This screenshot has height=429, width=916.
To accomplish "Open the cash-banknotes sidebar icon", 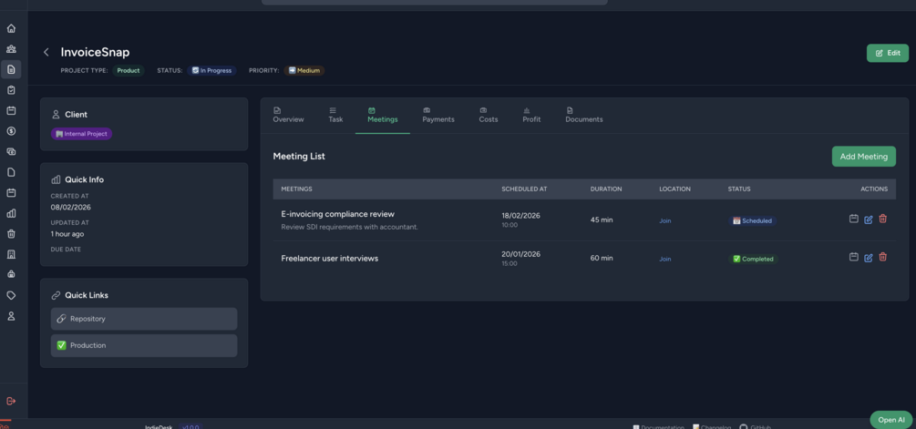I will pos(11,152).
